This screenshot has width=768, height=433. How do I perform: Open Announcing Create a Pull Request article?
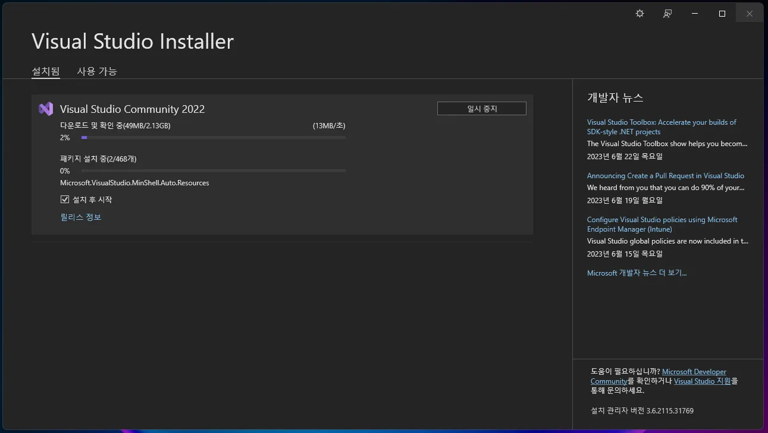tap(666, 176)
